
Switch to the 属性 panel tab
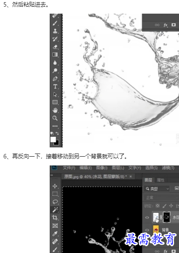(161, 180)
